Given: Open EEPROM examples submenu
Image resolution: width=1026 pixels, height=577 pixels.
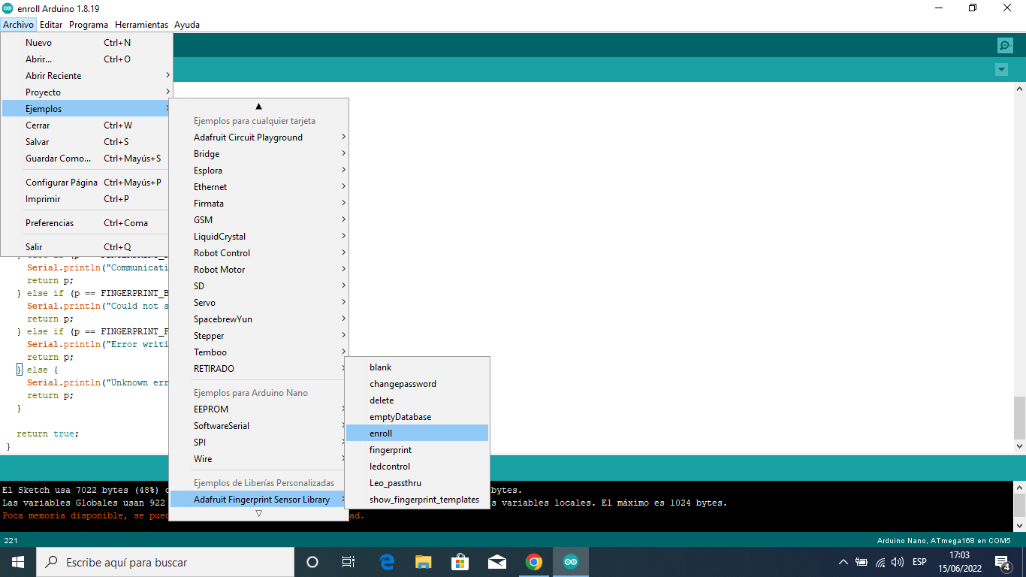Looking at the screenshot, I should [259, 409].
